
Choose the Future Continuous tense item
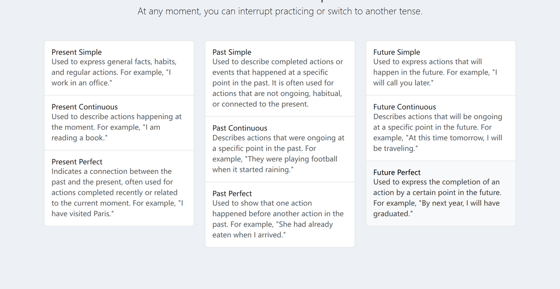441,128
